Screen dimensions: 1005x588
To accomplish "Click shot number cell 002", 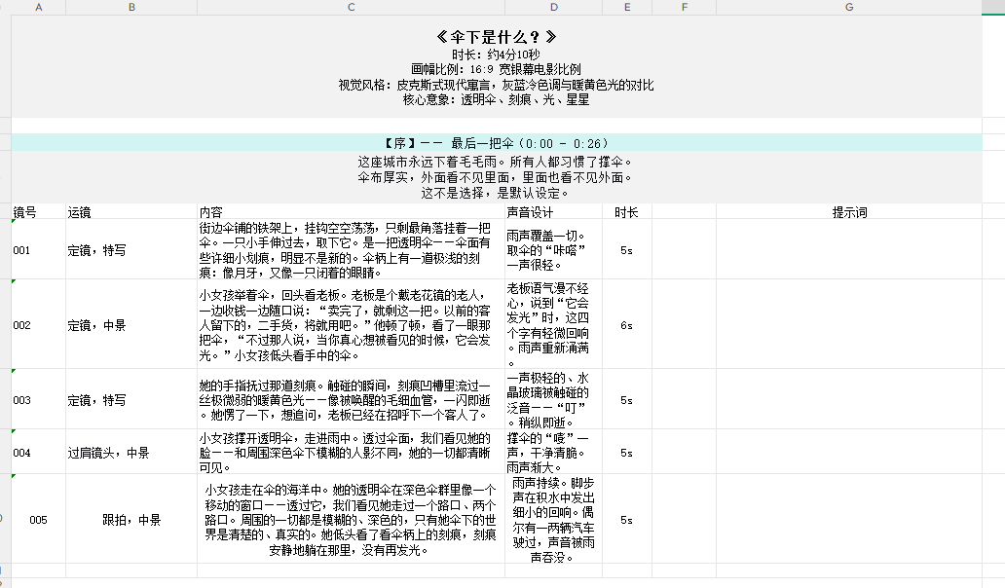I will pos(38,325).
